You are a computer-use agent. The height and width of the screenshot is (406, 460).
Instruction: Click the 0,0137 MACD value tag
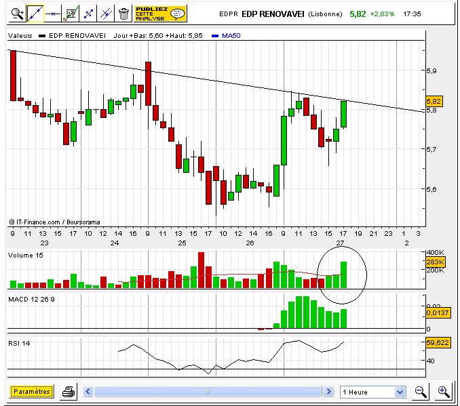(x=438, y=312)
